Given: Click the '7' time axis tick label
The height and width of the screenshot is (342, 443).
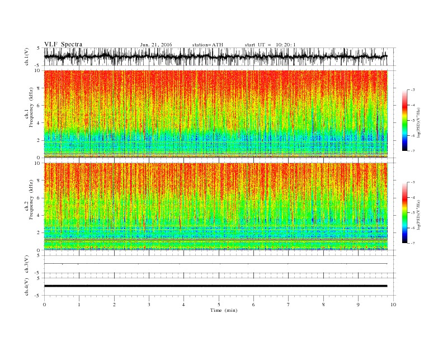Looking at the screenshot, I should point(289,305).
